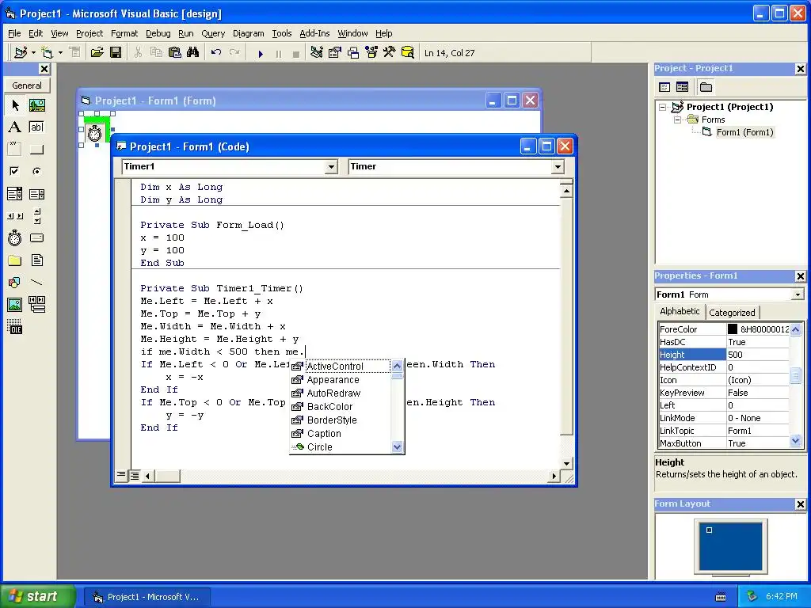
Task: Open Project Explorer from toolbar
Action: tap(317, 53)
